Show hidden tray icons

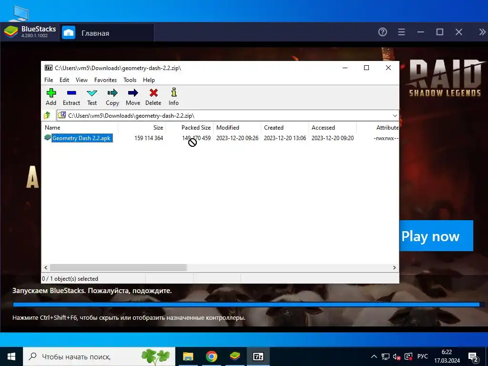[x=374, y=356]
